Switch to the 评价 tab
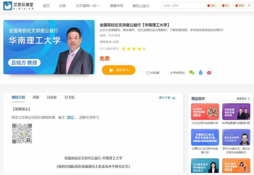254x175 pixels. (x=36, y=97)
